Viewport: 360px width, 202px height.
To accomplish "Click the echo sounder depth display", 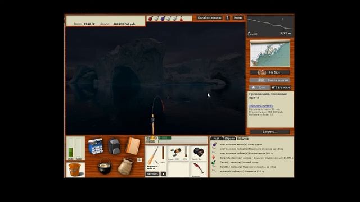I will tap(271, 26).
